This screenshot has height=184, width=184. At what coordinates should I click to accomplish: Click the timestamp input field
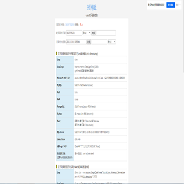[x=74, y=33]
